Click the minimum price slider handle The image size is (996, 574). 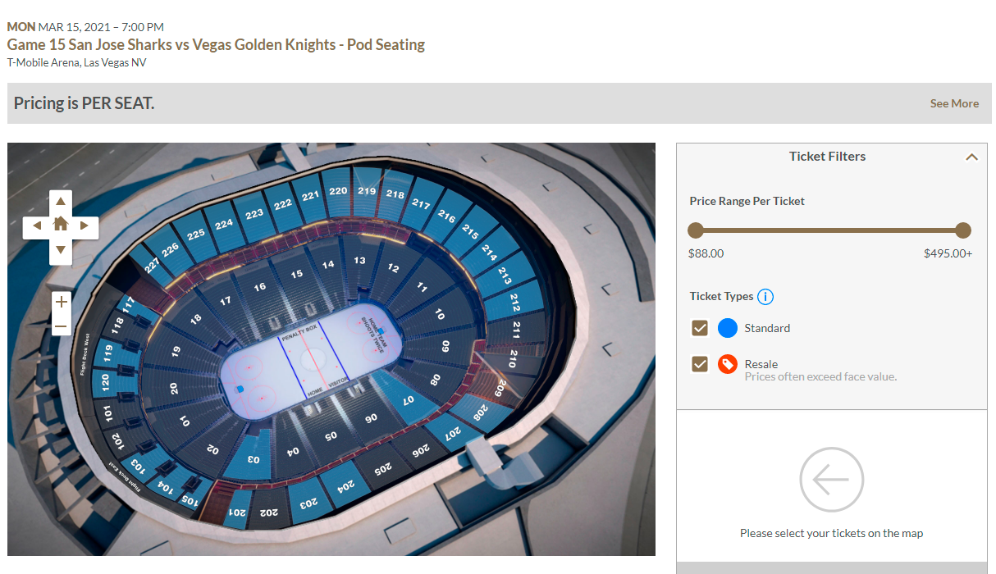[x=696, y=230]
